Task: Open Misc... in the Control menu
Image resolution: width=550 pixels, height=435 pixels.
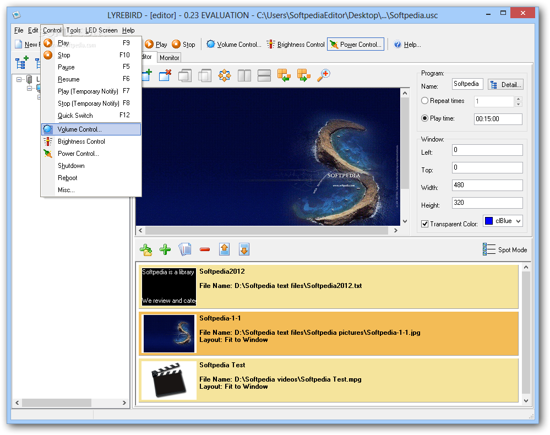Action: pos(91,190)
